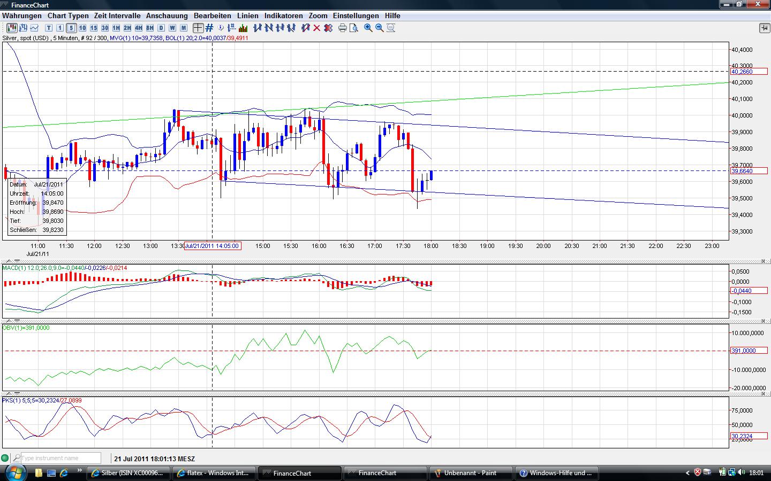Toggle the 5-minute interval button

[x=71, y=28]
